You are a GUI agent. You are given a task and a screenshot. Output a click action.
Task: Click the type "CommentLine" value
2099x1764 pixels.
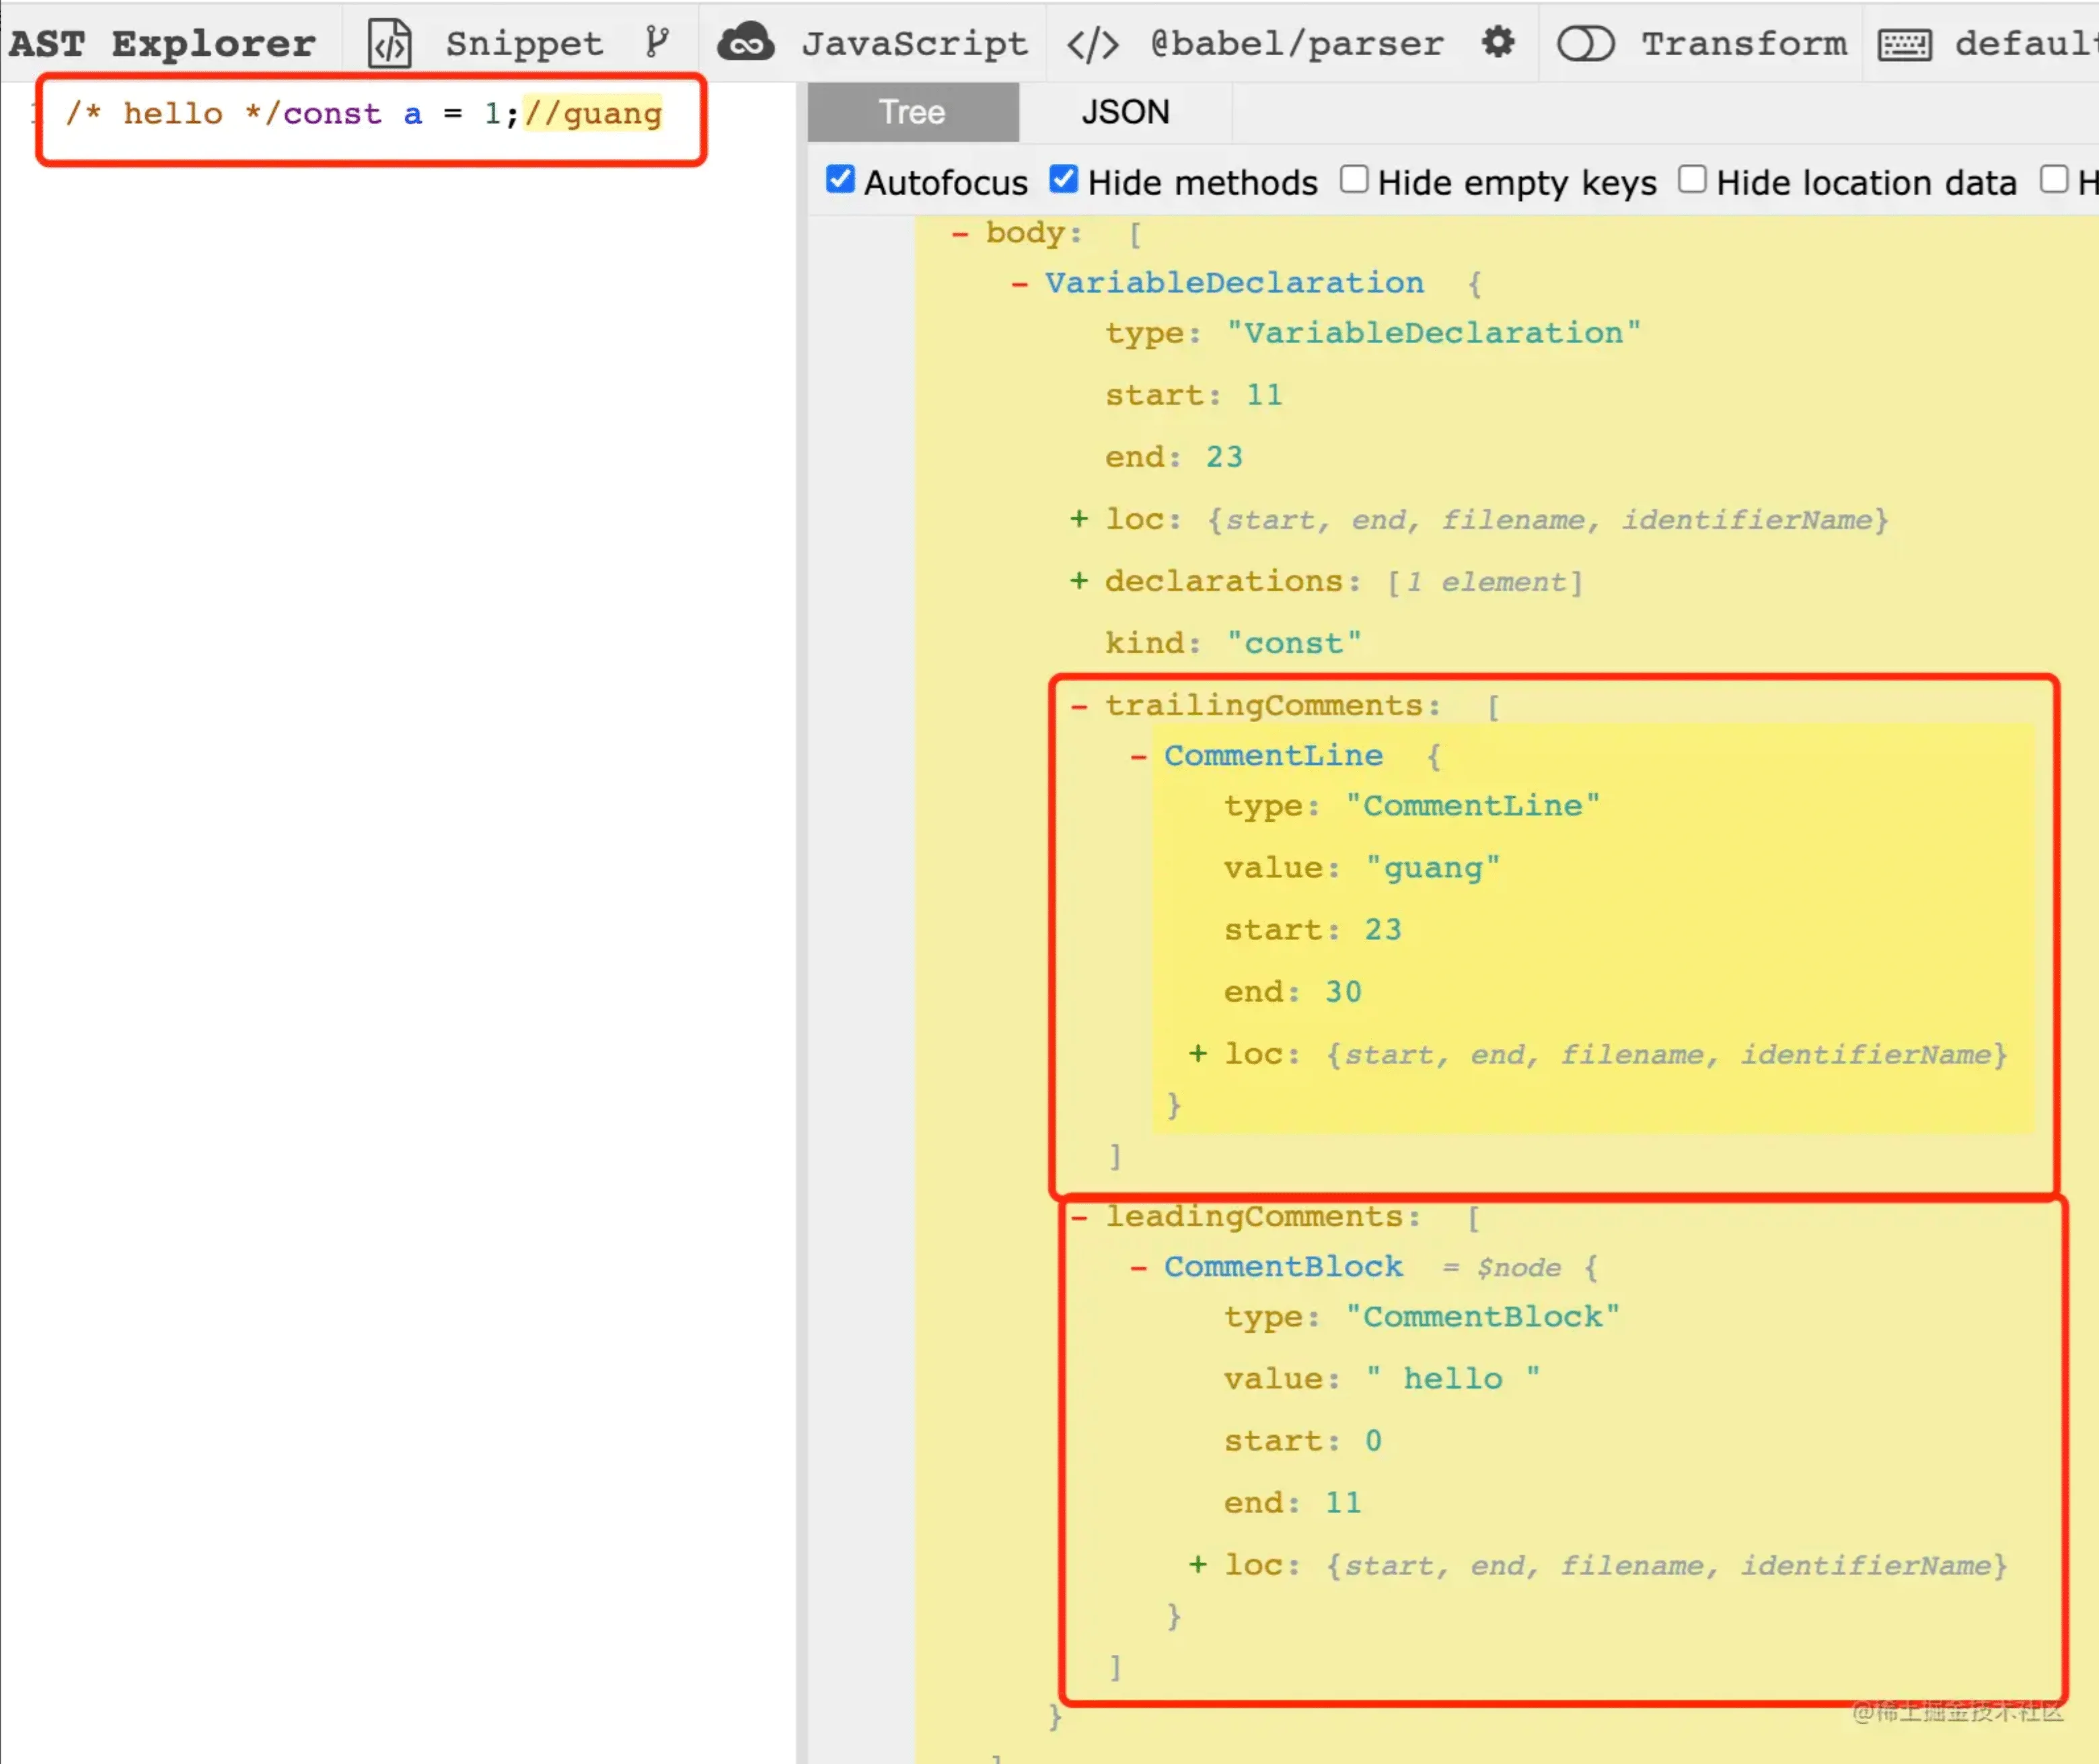[1472, 806]
